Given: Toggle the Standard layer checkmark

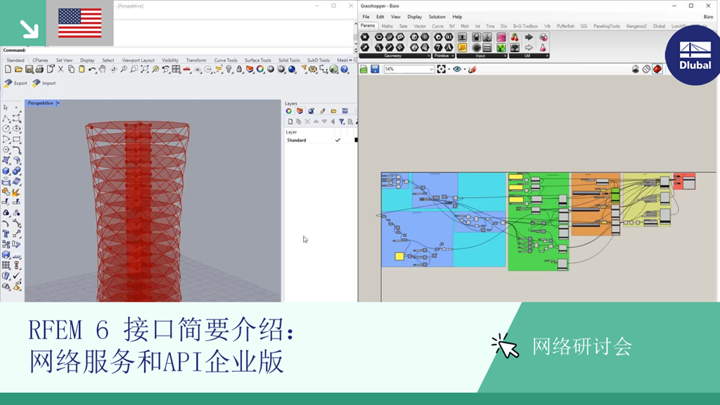Looking at the screenshot, I should (x=337, y=139).
